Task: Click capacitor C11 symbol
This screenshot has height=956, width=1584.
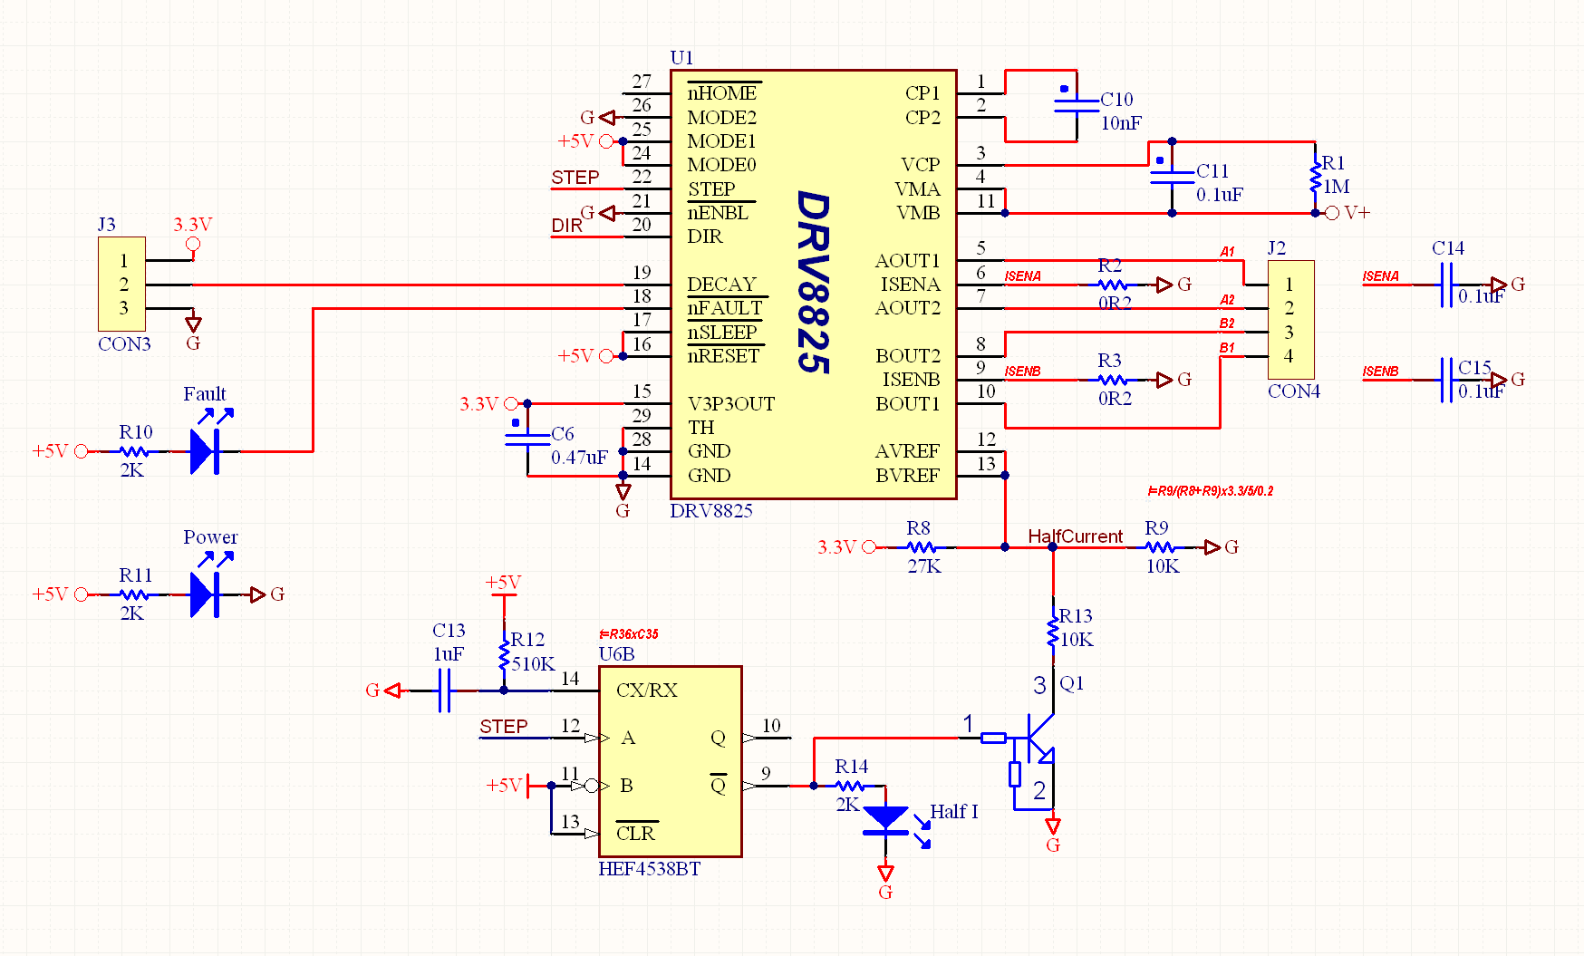Action: click(x=1172, y=177)
